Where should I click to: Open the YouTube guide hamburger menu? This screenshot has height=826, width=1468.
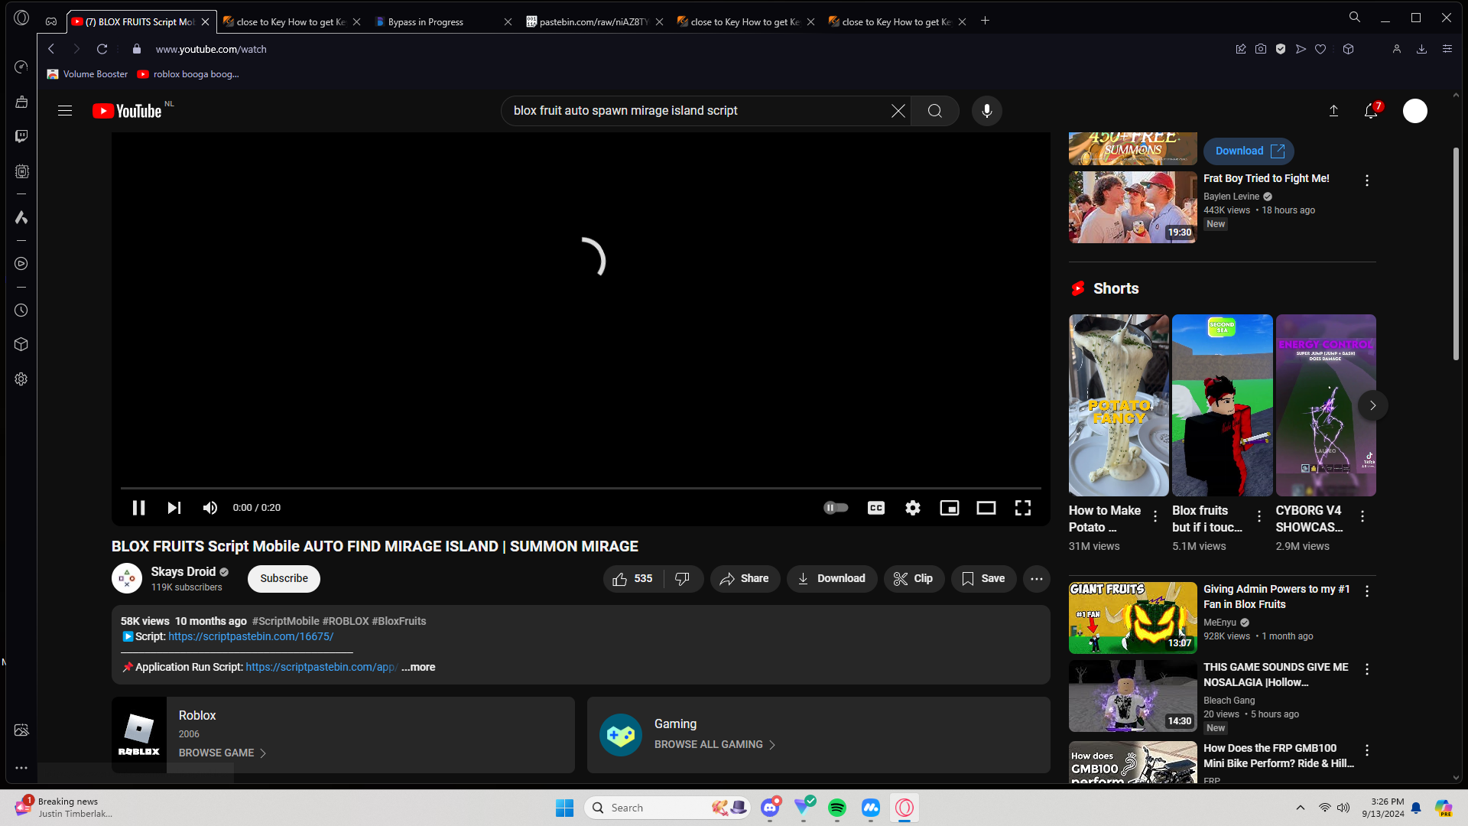click(65, 111)
